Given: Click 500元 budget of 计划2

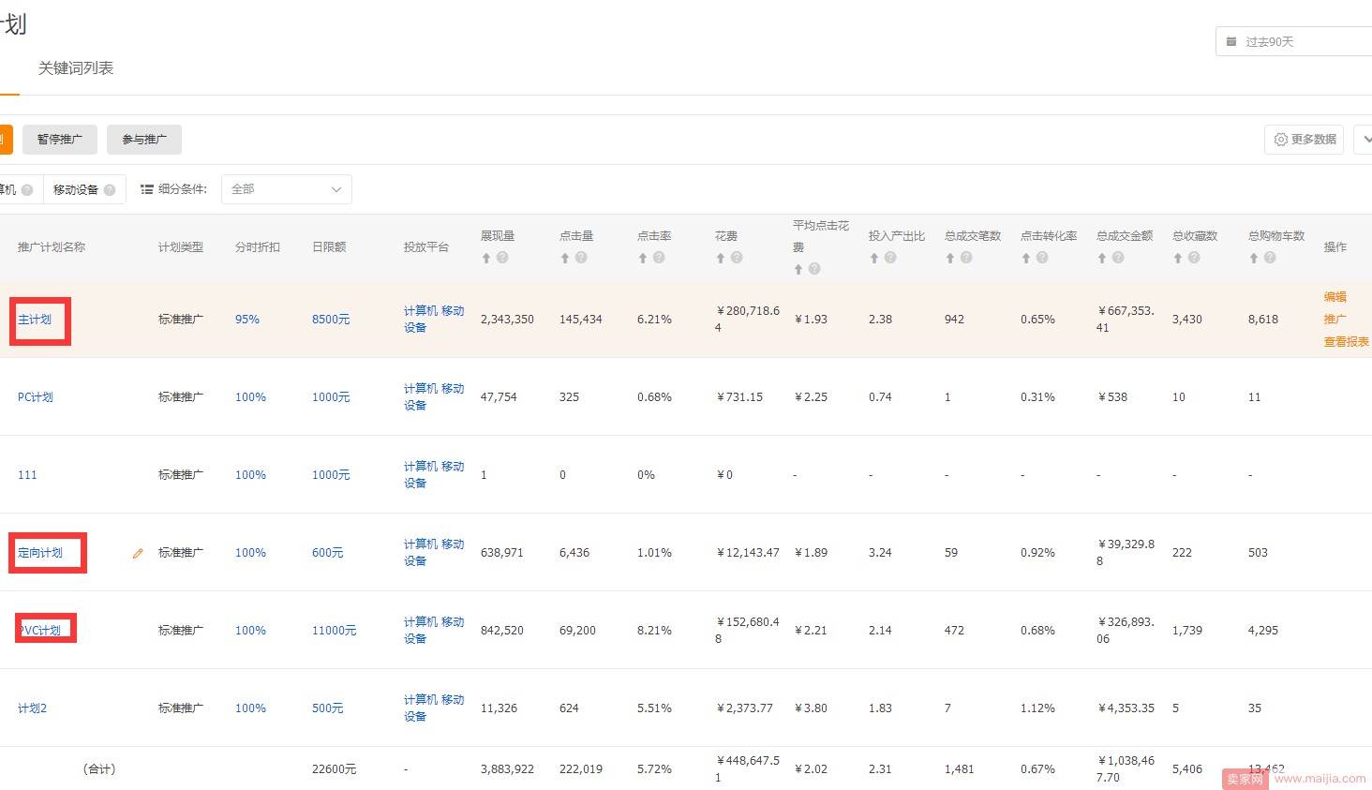Looking at the screenshot, I should click(x=328, y=708).
